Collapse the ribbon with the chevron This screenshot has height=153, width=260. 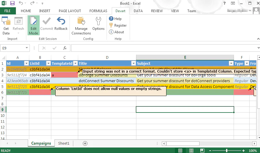[258, 39]
